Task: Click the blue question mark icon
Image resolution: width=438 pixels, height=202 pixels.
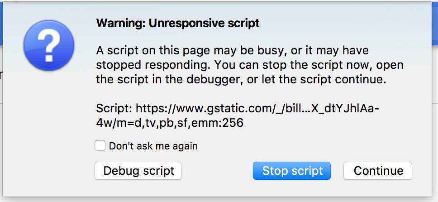Action: pyautogui.click(x=49, y=45)
